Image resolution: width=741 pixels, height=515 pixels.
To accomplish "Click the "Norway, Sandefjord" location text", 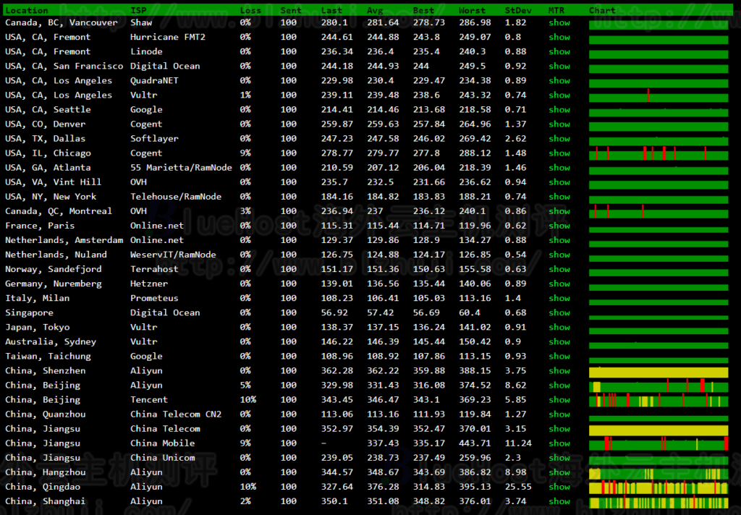I will (54, 269).
